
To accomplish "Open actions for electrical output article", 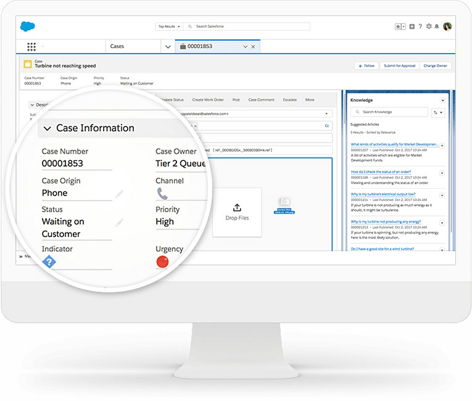I will click(x=442, y=196).
